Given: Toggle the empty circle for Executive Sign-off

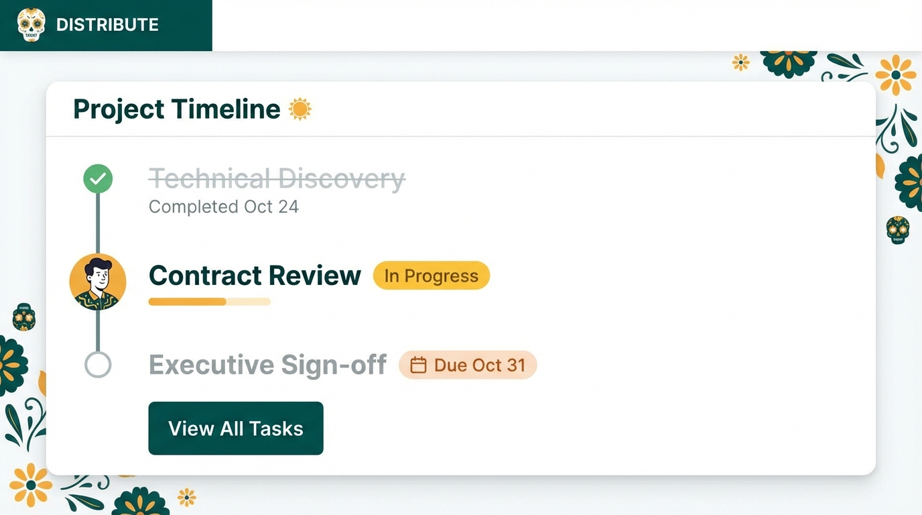Looking at the screenshot, I should (98, 365).
